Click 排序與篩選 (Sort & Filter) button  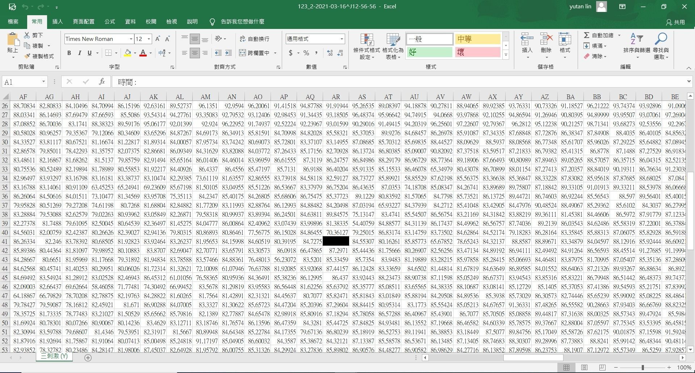tap(636, 46)
